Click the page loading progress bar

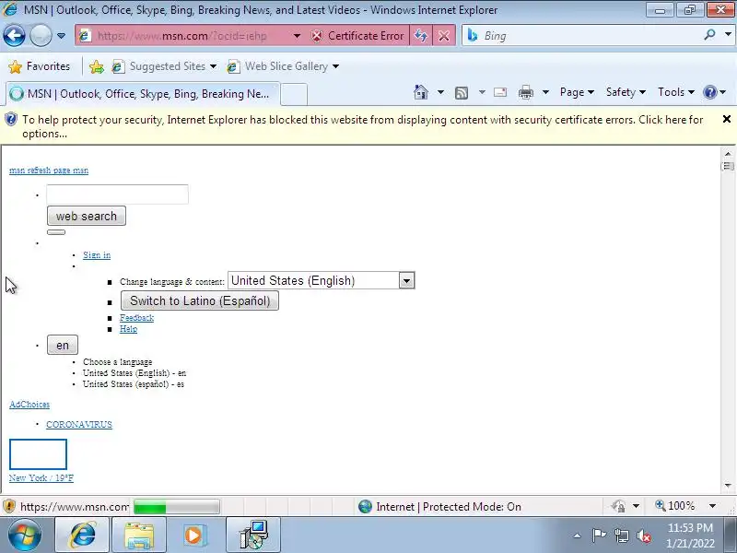177,507
